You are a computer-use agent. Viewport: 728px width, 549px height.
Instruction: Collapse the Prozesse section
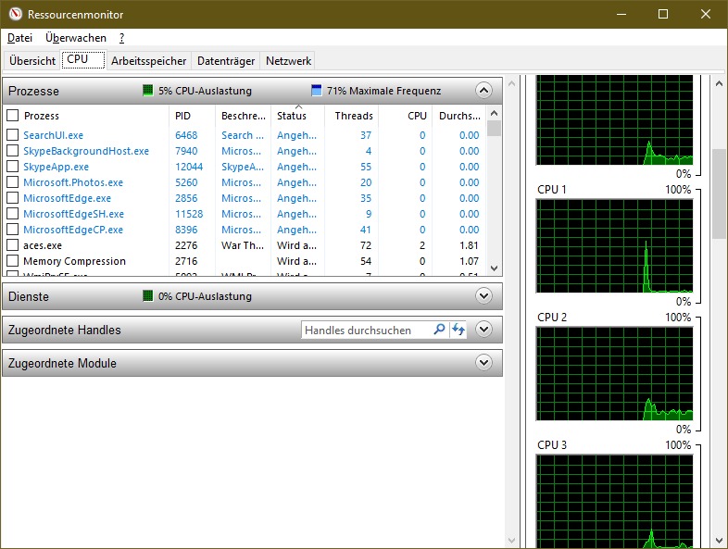pyautogui.click(x=483, y=90)
